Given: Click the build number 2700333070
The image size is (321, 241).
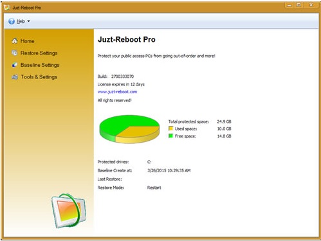Looking at the screenshot, I should pos(122,76).
